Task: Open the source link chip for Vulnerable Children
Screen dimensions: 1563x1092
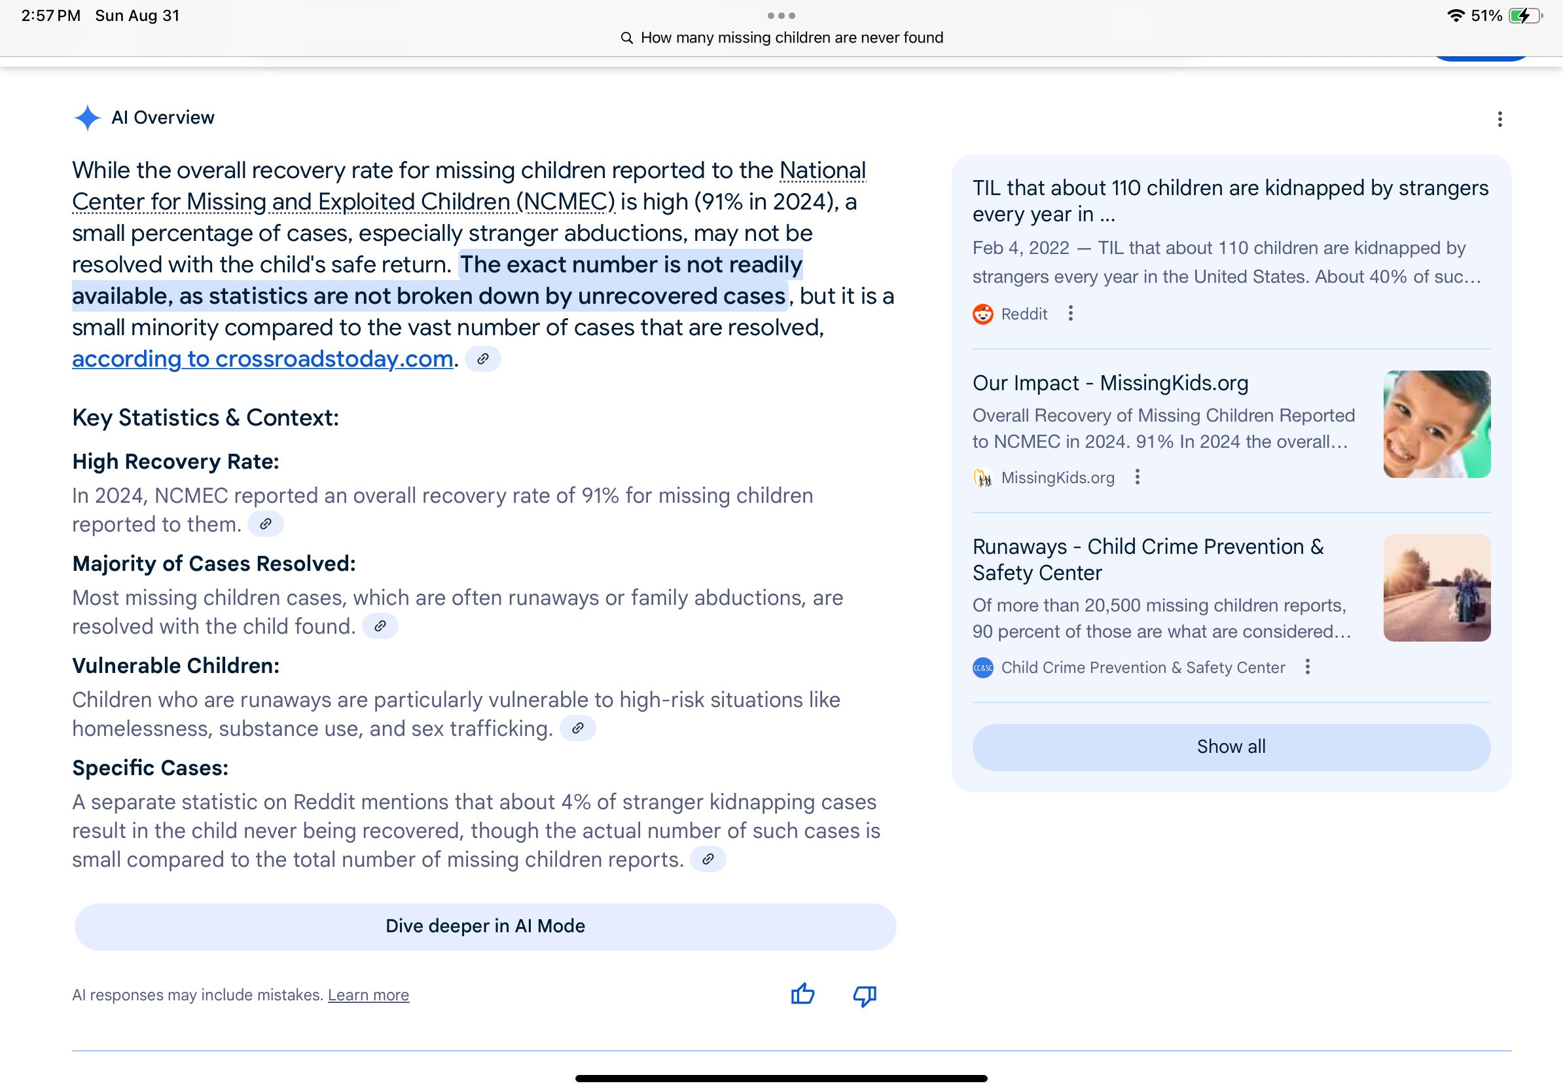Action: coord(577,729)
